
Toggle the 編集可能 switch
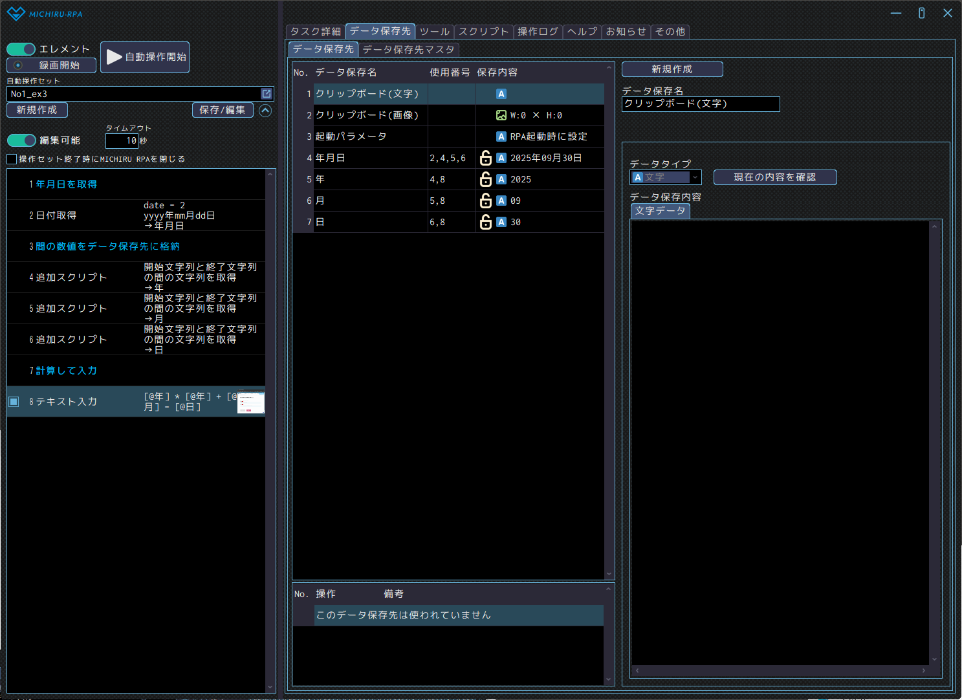pyautogui.click(x=21, y=140)
